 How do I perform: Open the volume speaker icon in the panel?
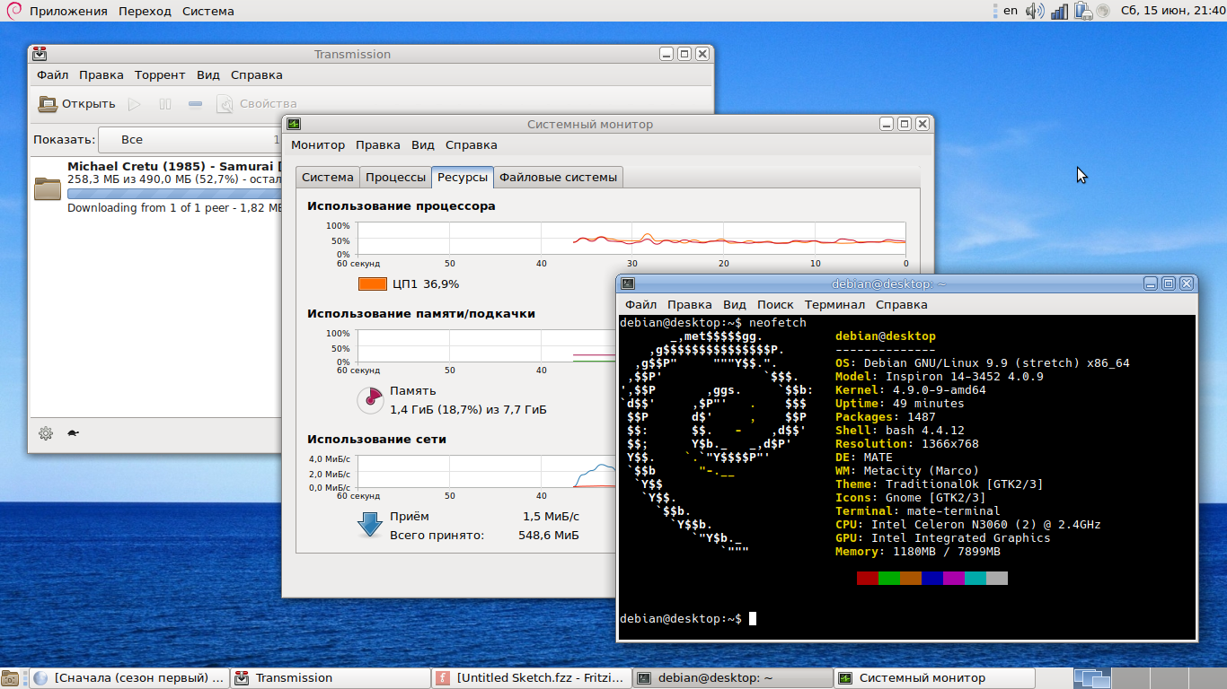point(1035,11)
